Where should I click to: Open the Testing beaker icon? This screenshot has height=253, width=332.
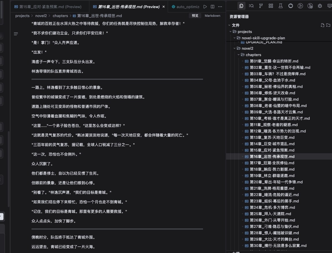click(281, 5)
